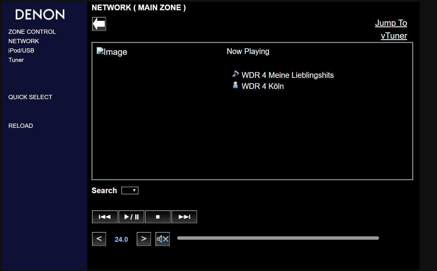Image resolution: width=437 pixels, height=271 pixels.
Task: Click the 'Search' label
Action: point(104,190)
